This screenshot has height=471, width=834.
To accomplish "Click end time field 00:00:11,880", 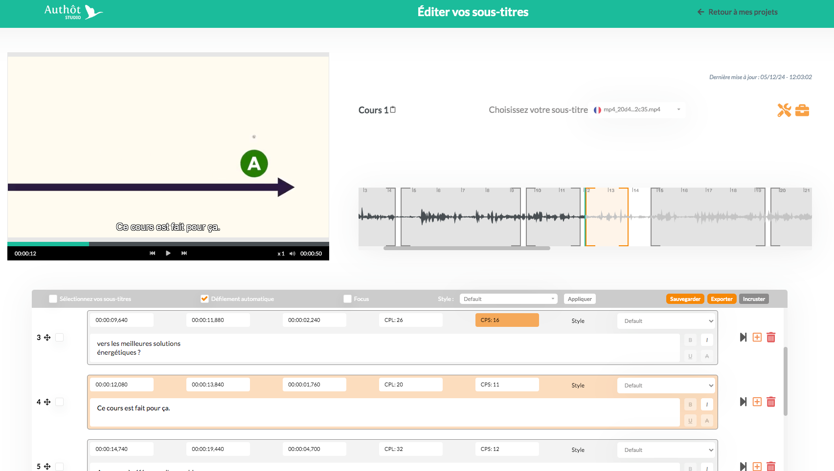I will point(218,320).
